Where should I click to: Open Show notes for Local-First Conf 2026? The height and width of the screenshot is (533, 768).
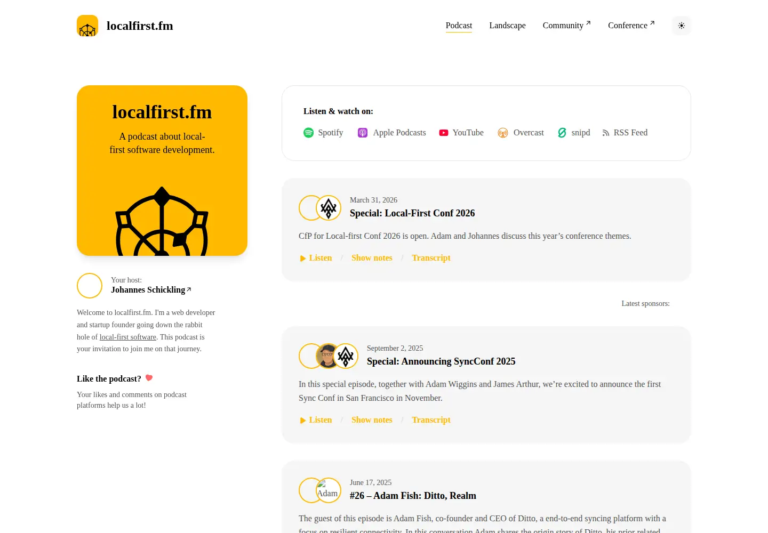tap(372, 258)
